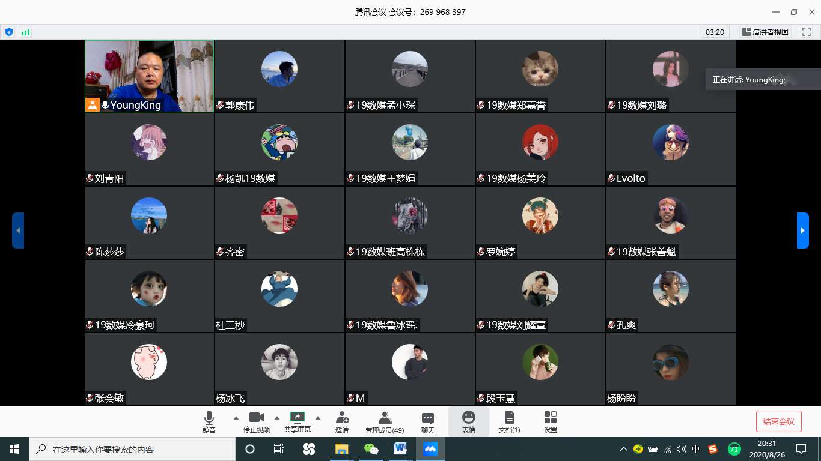Stop video (停止视频) camera toggle
The width and height of the screenshot is (821, 461).
(x=257, y=421)
